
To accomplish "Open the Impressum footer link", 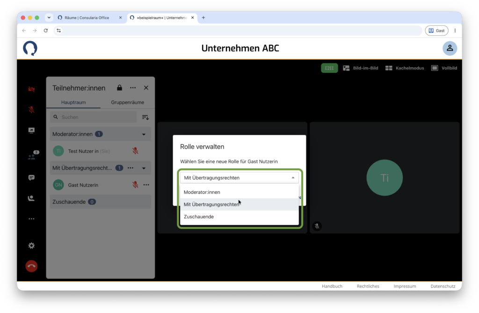I will point(405,286).
